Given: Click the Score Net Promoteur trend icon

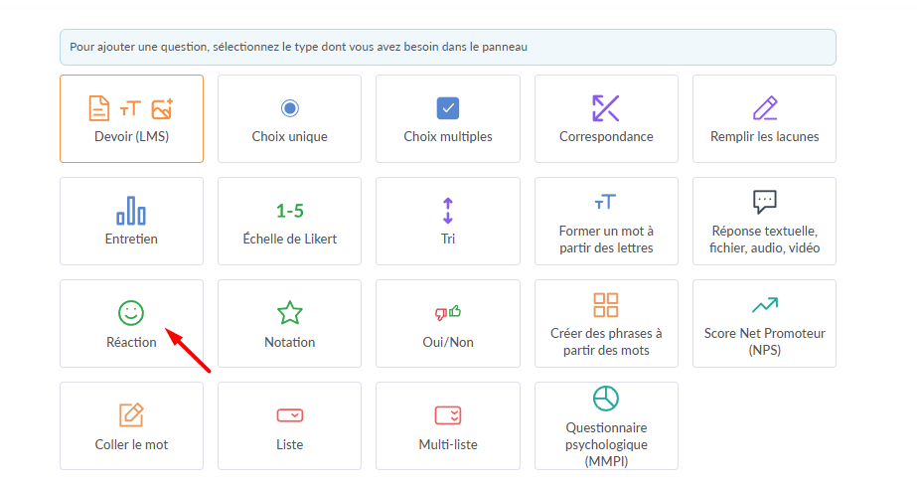Looking at the screenshot, I should coord(765,304).
